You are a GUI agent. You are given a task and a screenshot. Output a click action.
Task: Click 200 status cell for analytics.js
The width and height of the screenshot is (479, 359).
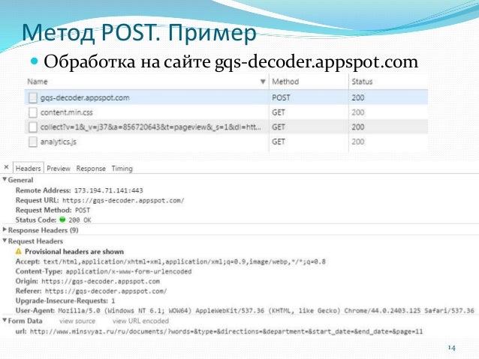click(357, 142)
